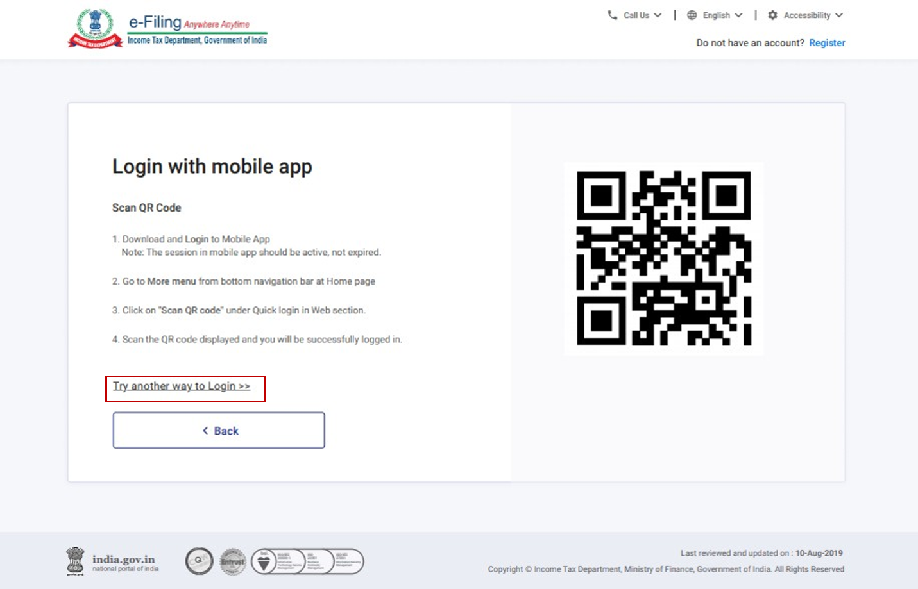The image size is (918, 589).
Task: Click the QR code image
Action: [663, 258]
